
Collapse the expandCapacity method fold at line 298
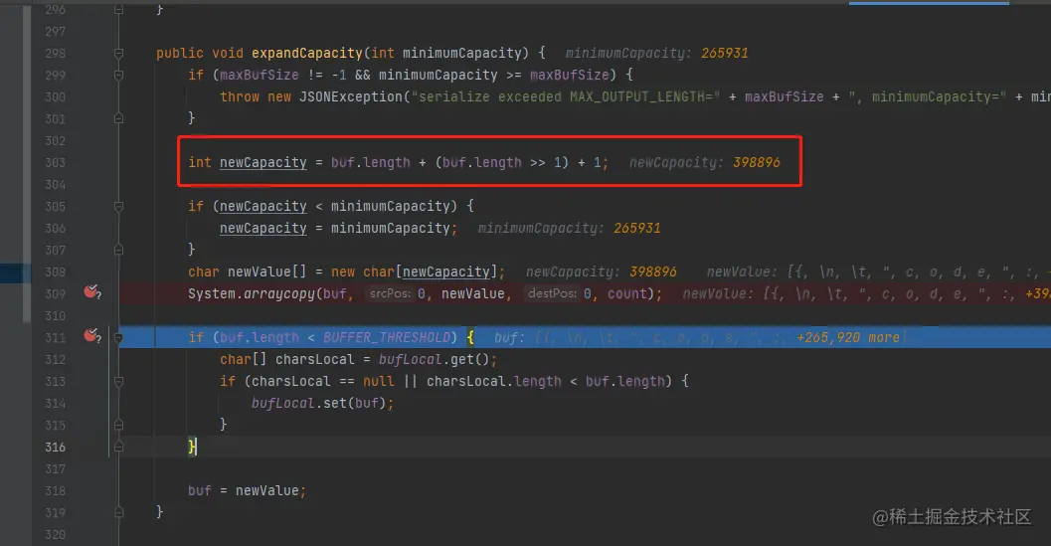click(x=118, y=53)
